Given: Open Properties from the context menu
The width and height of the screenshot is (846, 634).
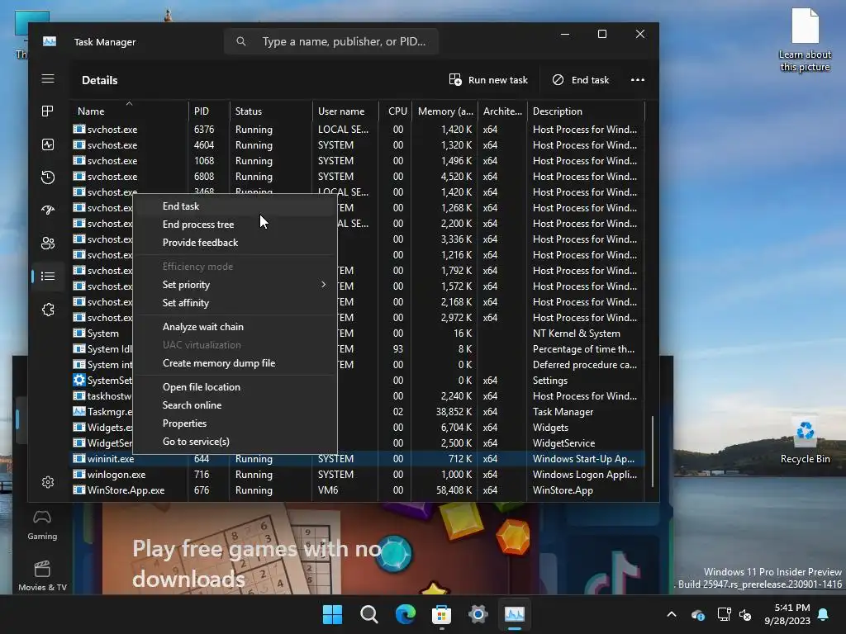Looking at the screenshot, I should pos(235,423).
